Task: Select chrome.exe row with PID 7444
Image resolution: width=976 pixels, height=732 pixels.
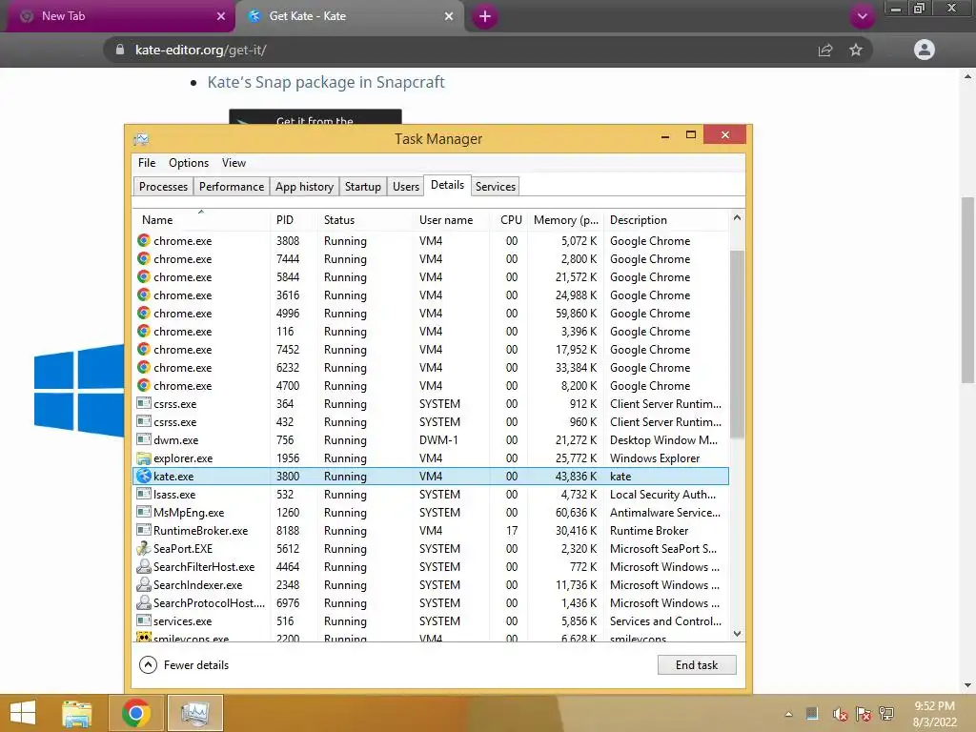Action: (x=431, y=259)
